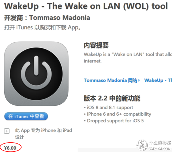Click the iPhone 6 and 6+ compatibility bullet
This screenshot has width=172, height=152.
[x=118, y=114]
